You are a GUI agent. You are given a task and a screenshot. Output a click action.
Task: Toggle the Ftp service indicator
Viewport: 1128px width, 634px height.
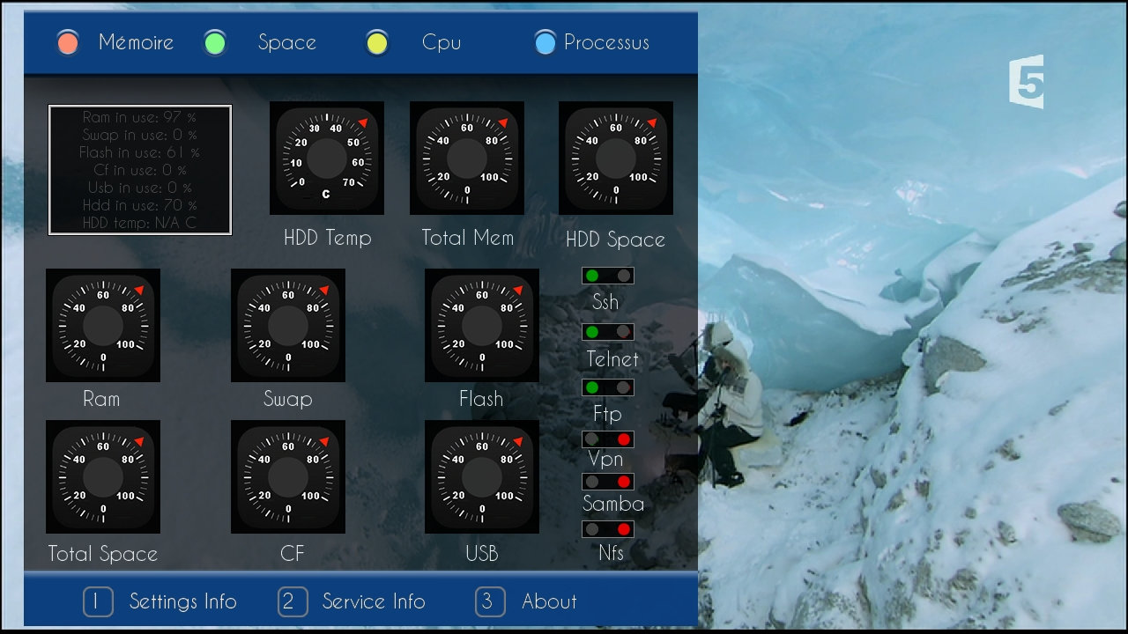[x=608, y=387]
